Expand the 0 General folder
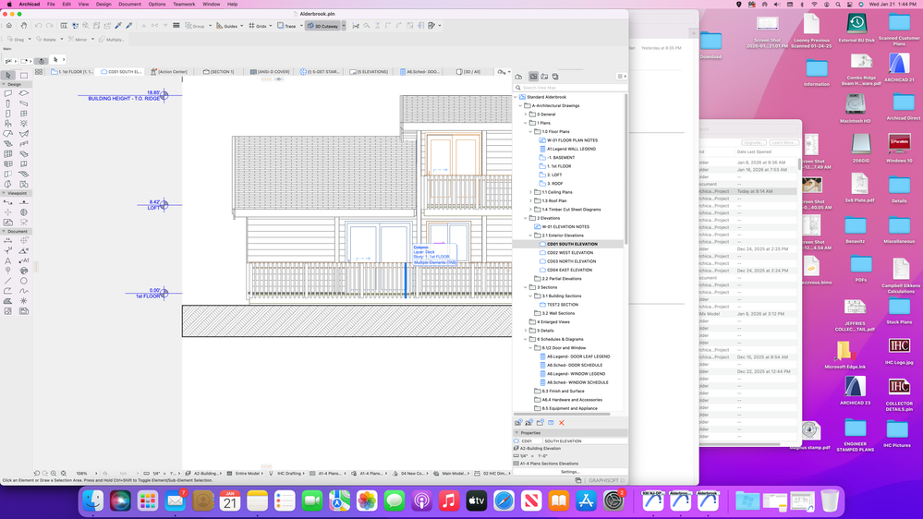 (526, 115)
